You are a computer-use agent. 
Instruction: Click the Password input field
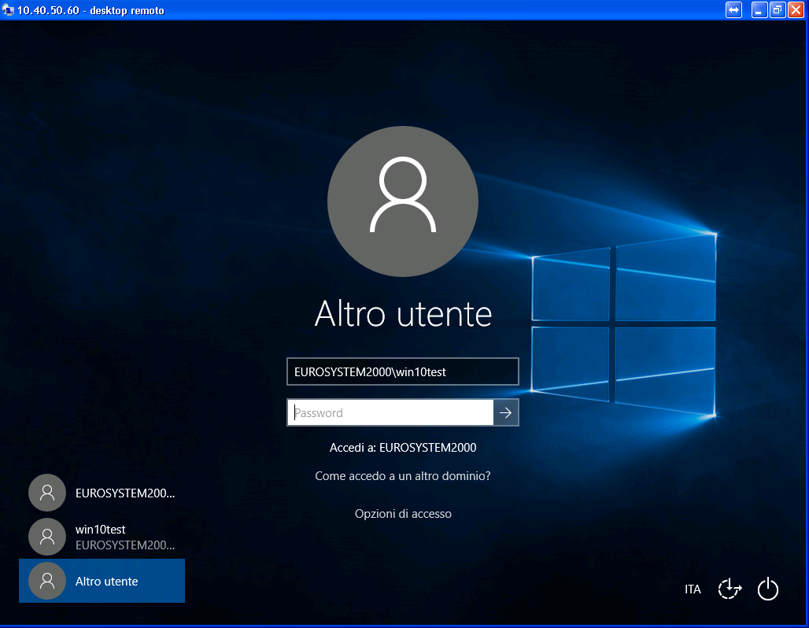(390, 412)
